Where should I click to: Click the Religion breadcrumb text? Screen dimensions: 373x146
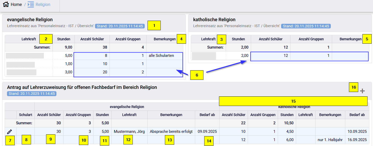pos(43,4)
